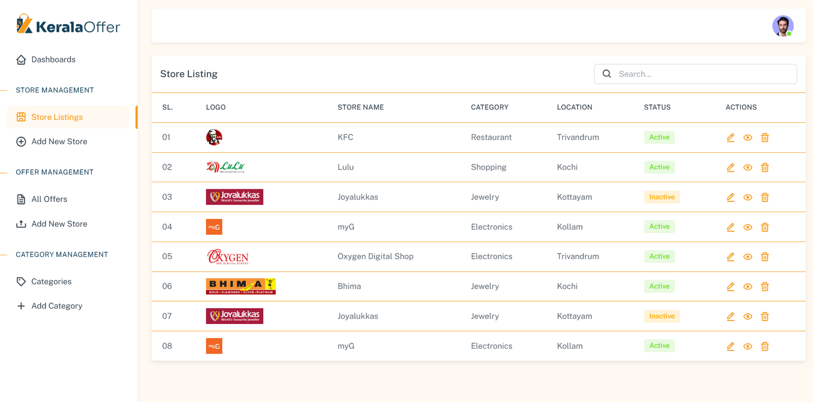The image size is (813, 402).
Task: Click the Inactive status badge in row 03
Action: coord(662,197)
